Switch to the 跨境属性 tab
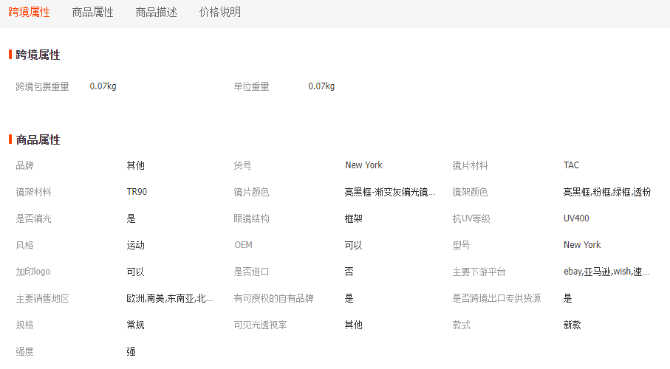Image resolution: width=670 pixels, height=369 pixels. 30,13
